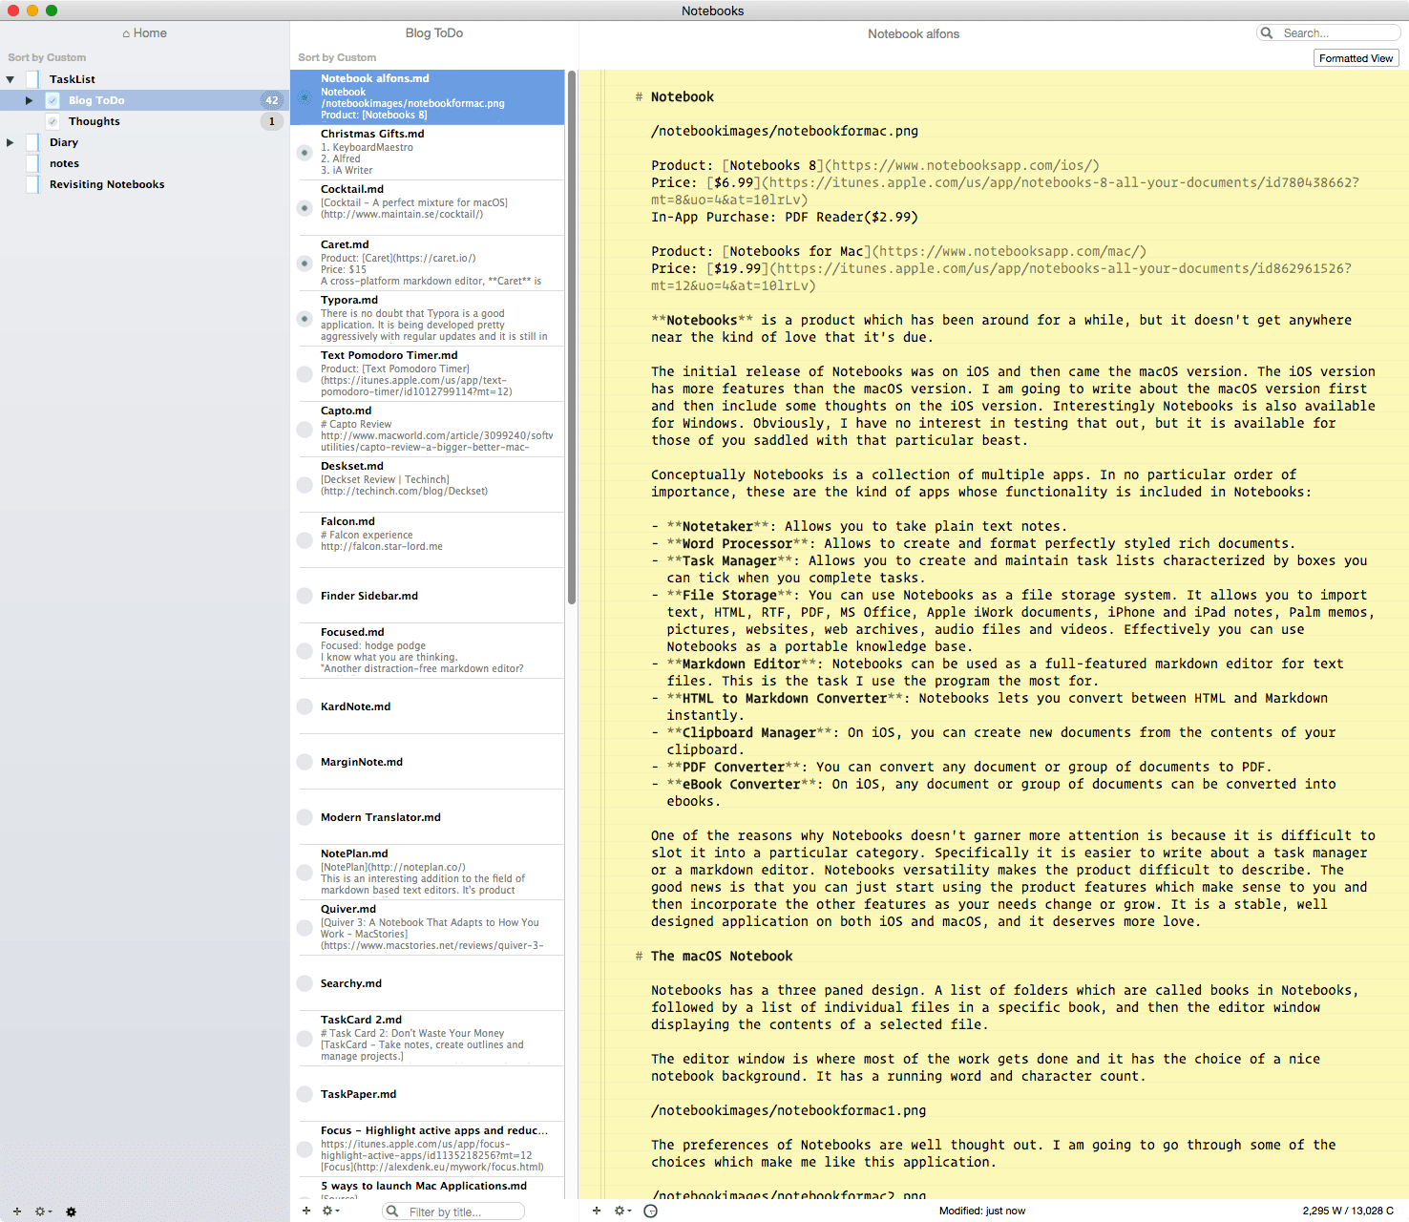Expand the Blog ToDo list
This screenshot has height=1222, width=1409.
click(30, 100)
